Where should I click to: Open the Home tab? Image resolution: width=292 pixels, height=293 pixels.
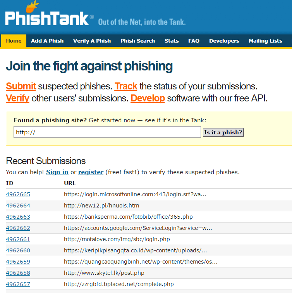14,41
